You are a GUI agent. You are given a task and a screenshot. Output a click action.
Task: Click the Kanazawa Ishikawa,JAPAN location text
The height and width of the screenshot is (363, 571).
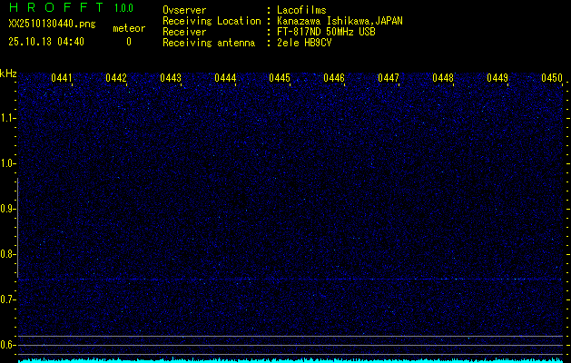340,21
